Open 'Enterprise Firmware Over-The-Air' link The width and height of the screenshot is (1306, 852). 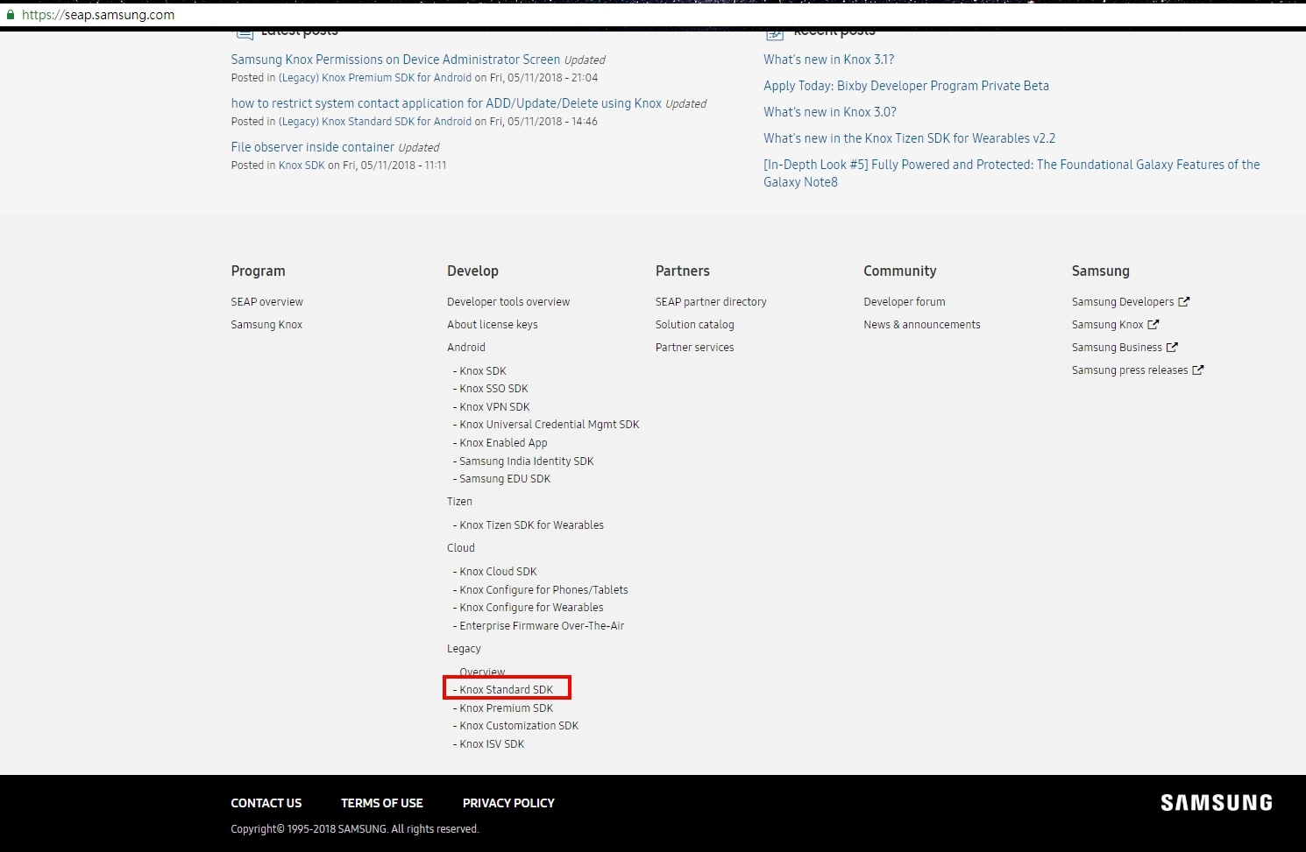[543, 626]
